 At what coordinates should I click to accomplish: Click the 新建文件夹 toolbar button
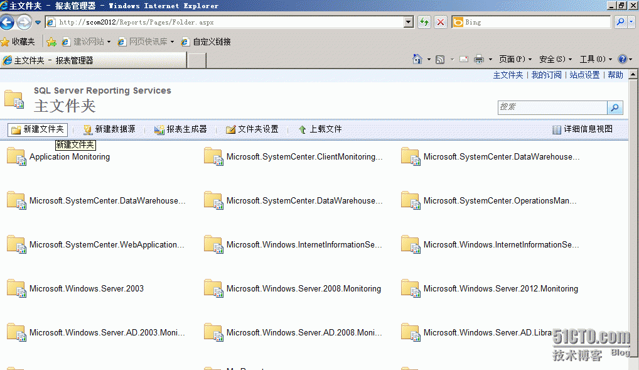pos(38,130)
